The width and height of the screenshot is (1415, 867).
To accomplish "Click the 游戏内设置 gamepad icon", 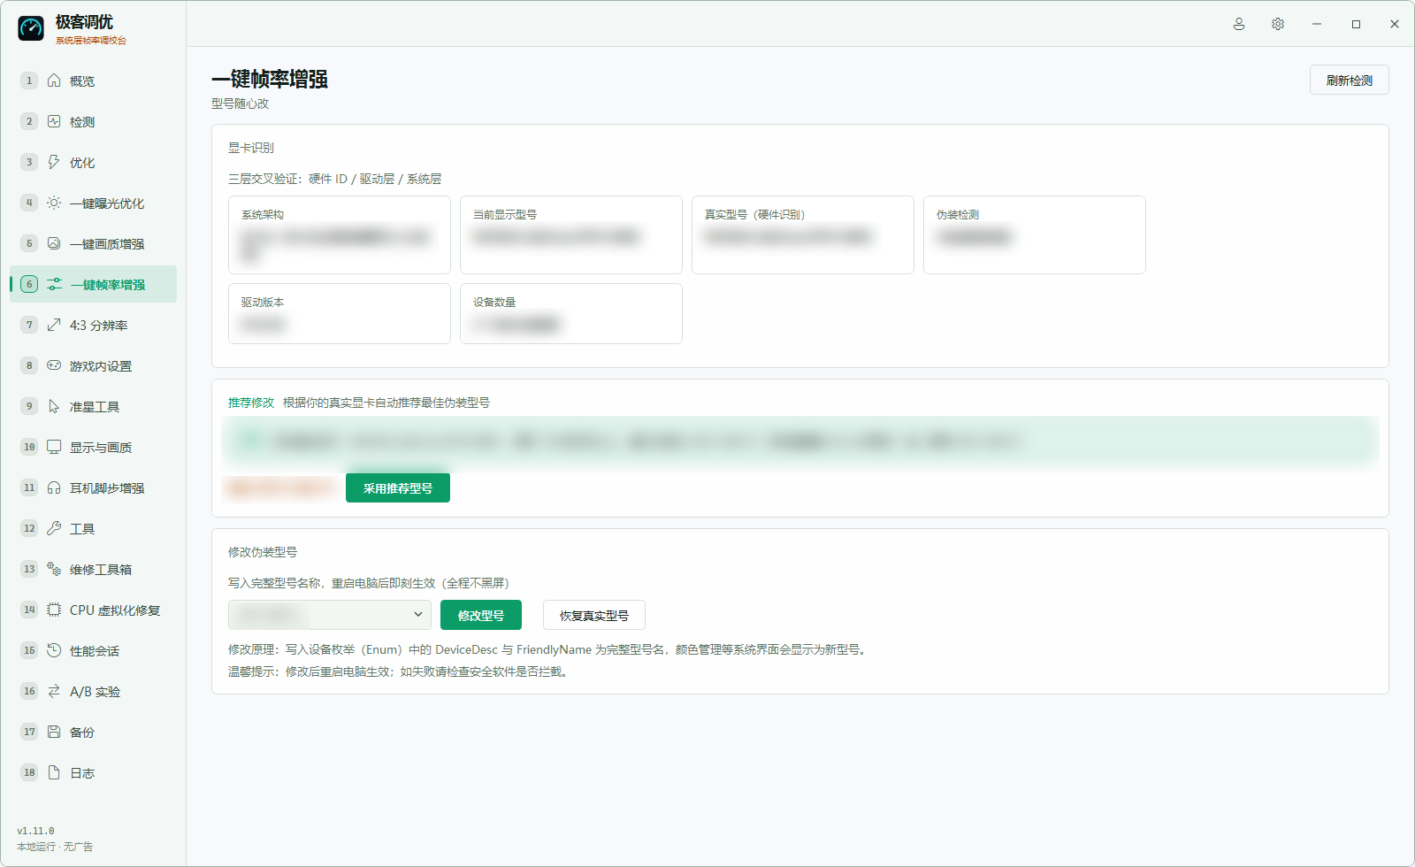I will click(x=54, y=365).
